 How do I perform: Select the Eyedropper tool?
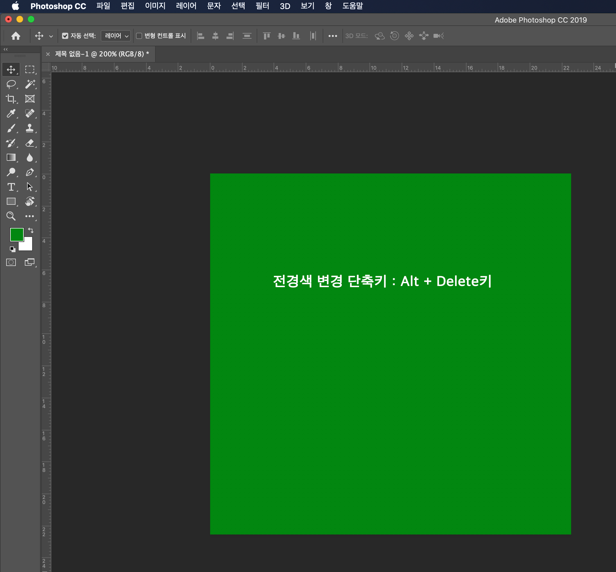(x=11, y=113)
